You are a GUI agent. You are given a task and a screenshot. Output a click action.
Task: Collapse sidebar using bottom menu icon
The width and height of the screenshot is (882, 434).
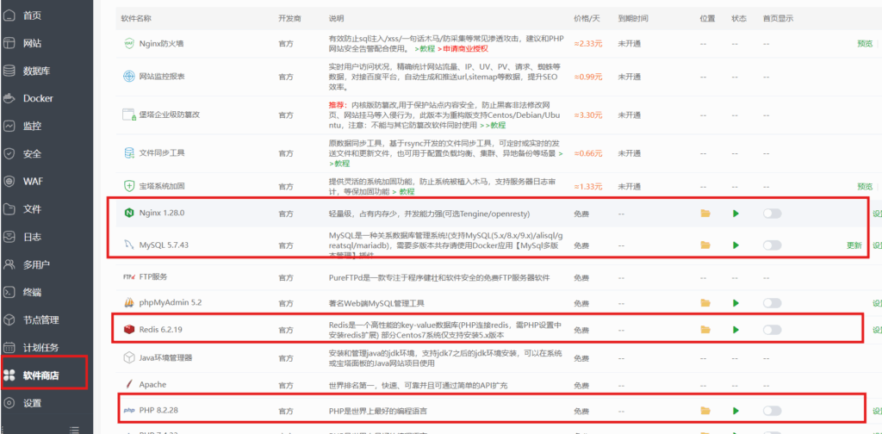pyautogui.click(x=75, y=429)
